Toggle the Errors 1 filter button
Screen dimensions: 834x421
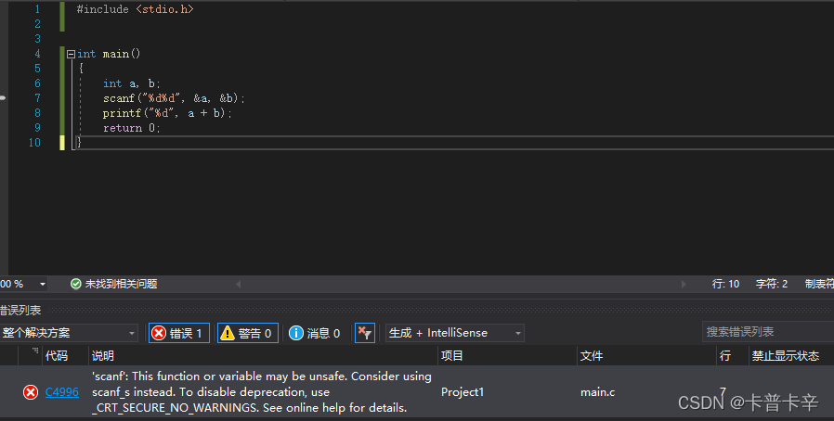178,333
